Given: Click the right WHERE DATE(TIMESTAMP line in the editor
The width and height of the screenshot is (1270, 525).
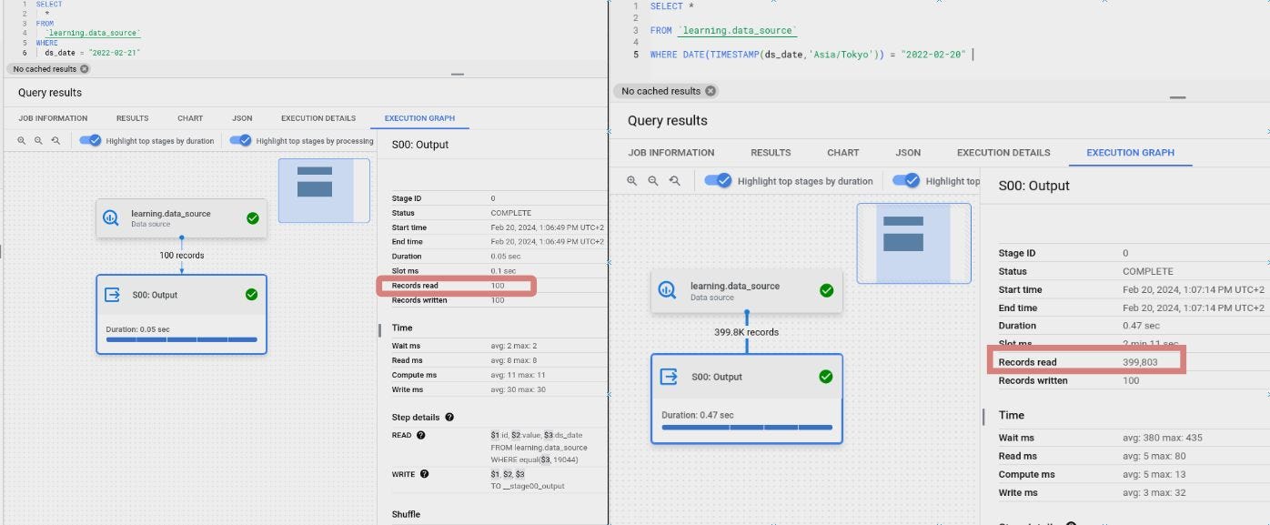Looking at the screenshot, I should pos(808,55).
